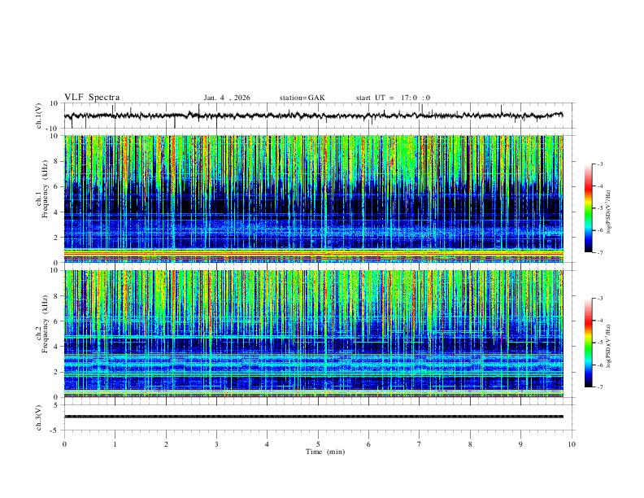644x498 pixels.
Task: Select the "Time (min)" x-axis title
Action: click(x=325, y=452)
